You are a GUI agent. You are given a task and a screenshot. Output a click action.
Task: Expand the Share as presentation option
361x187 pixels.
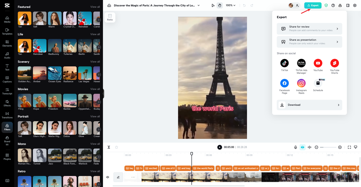309,42
